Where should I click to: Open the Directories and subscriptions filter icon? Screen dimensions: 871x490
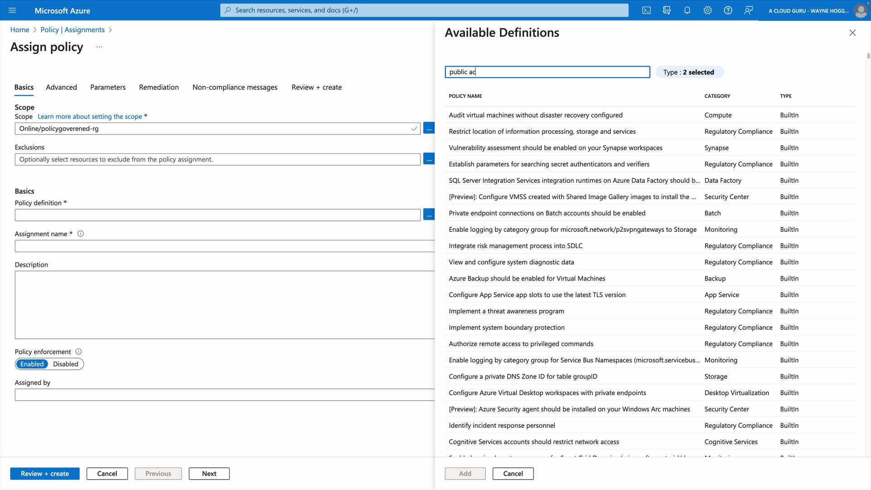click(x=667, y=10)
